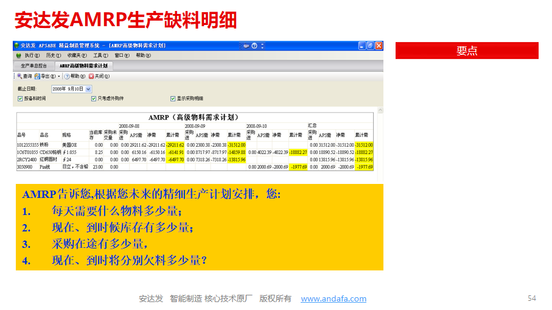The image size is (552, 310).
Task: Click the 汇总 summary column header
Action: (312, 125)
